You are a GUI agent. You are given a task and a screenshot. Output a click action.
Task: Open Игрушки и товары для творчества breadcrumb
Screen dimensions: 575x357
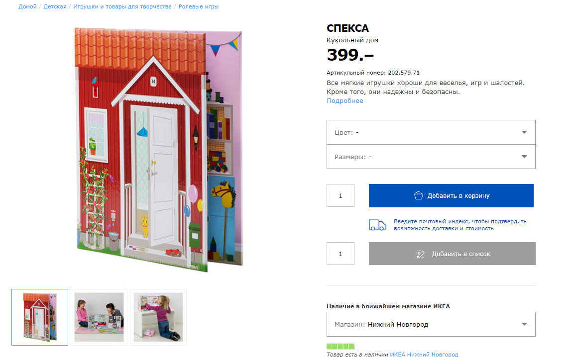pos(122,6)
